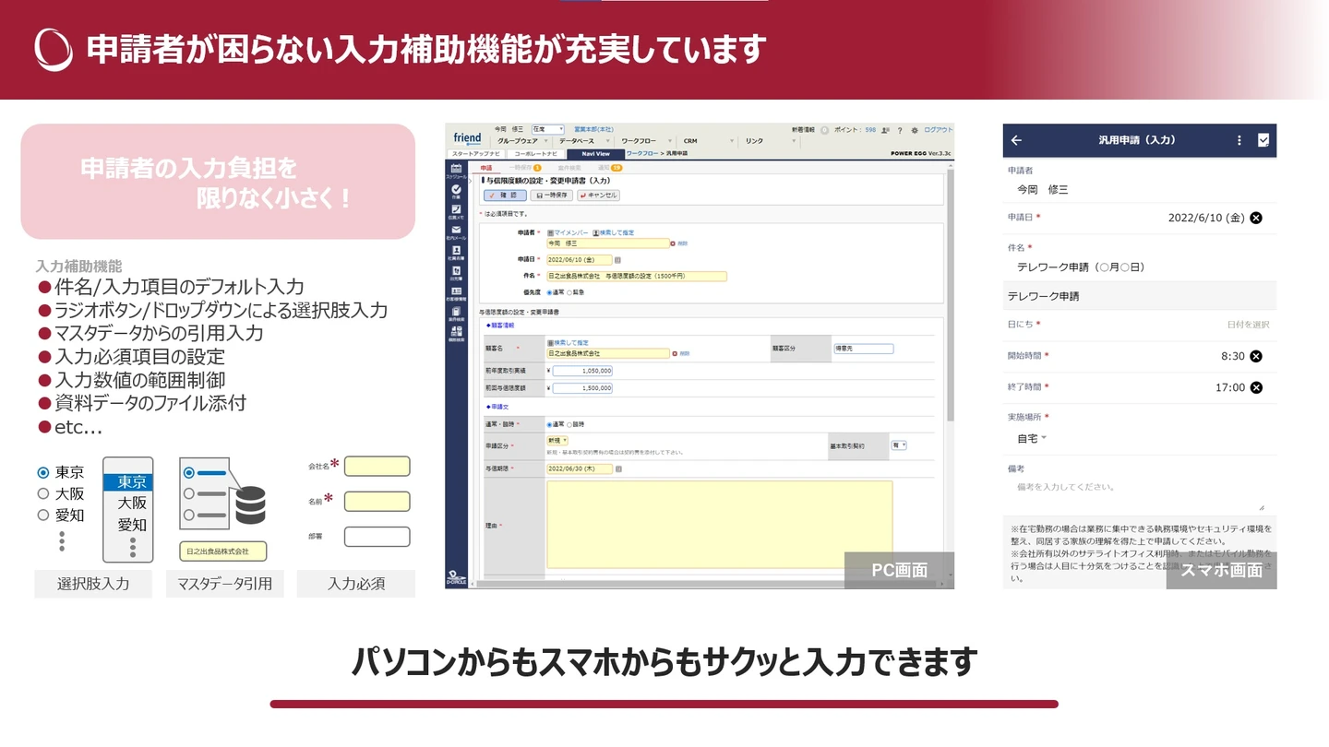The width and height of the screenshot is (1329, 747).
Task: Open the in-house mail envelope sidebar icon
Action: tap(456, 231)
